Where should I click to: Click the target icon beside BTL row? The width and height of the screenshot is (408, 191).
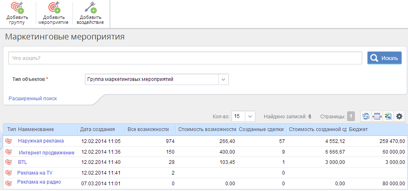pyautogui.click(x=9, y=162)
